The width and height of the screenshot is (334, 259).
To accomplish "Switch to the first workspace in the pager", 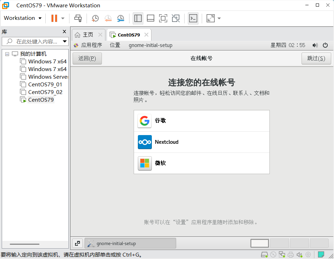I will tap(259, 243).
